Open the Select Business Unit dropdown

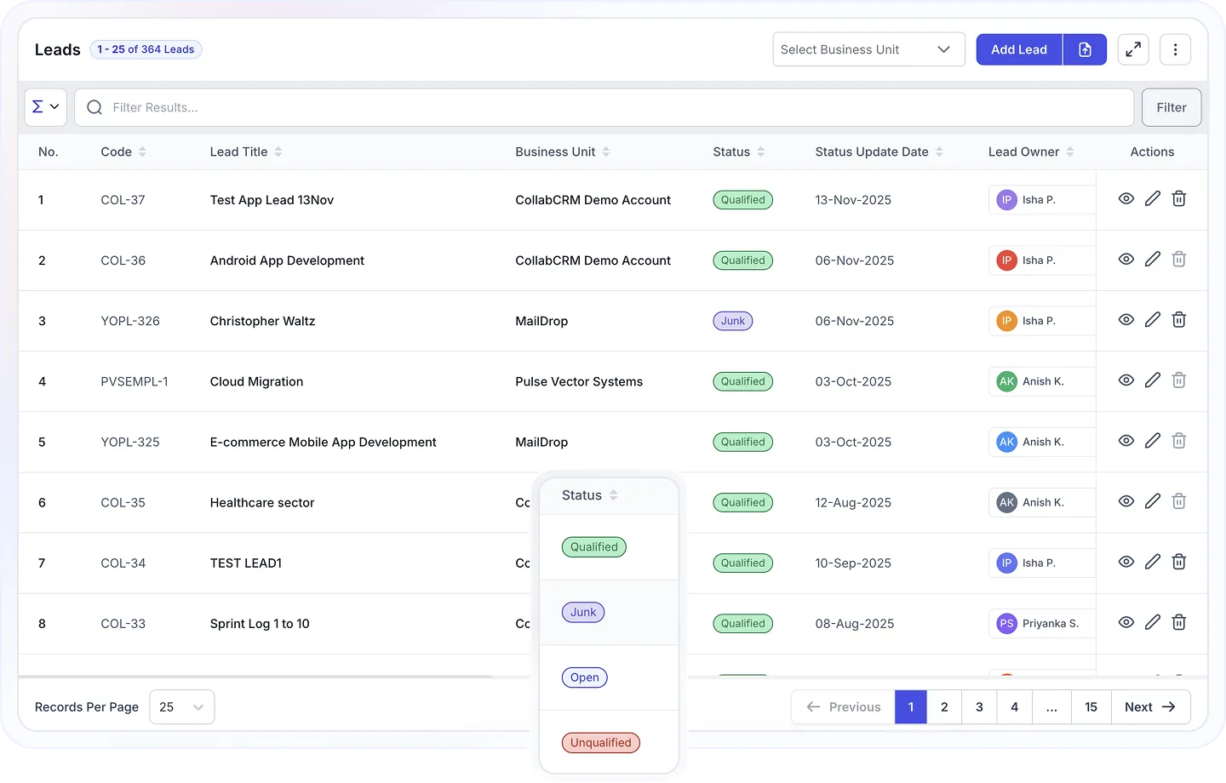868,49
